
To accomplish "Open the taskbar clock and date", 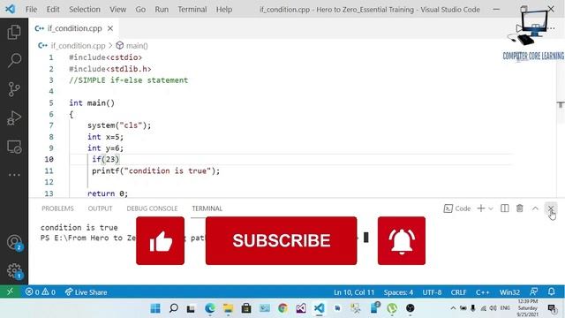I will [x=528, y=308].
